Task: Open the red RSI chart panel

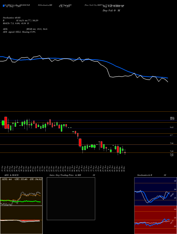Action: click(x=155, y=220)
